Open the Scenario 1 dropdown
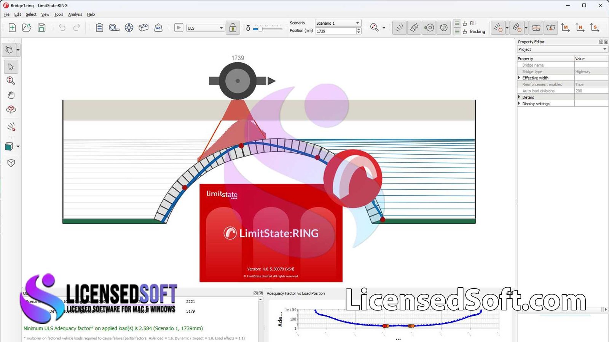The height and width of the screenshot is (342, 609). click(x=338, y=23)
